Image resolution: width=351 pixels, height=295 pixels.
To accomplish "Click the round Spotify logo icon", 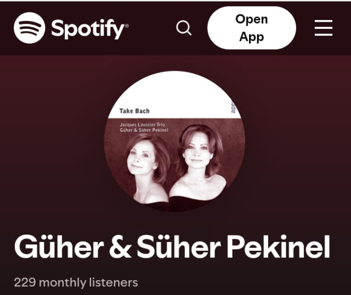I will (29, 28).
